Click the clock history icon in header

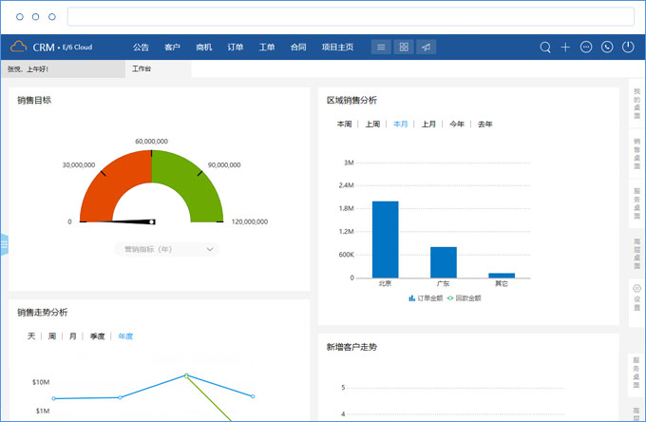point(607,47)
